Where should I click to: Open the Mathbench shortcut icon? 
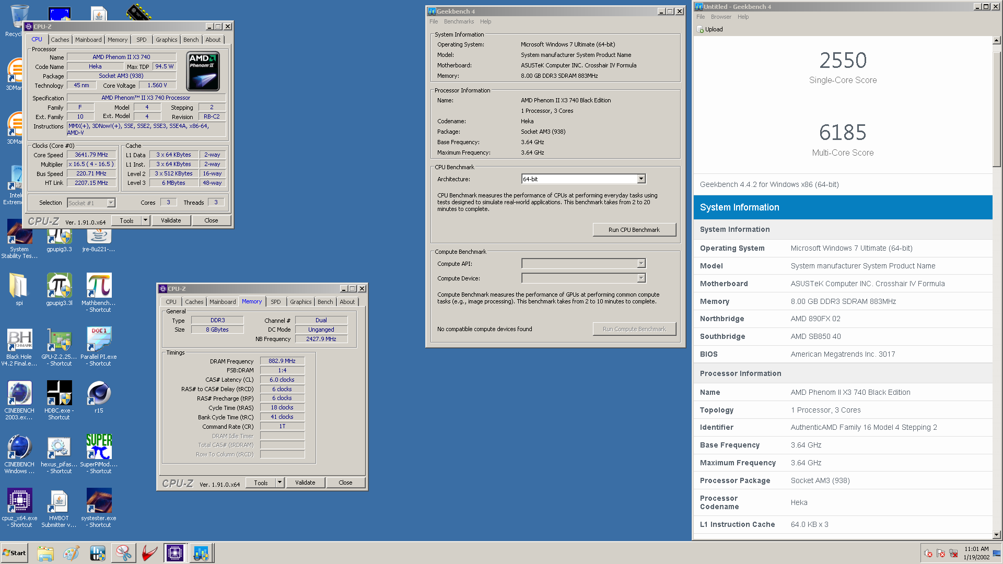point(99,292)
